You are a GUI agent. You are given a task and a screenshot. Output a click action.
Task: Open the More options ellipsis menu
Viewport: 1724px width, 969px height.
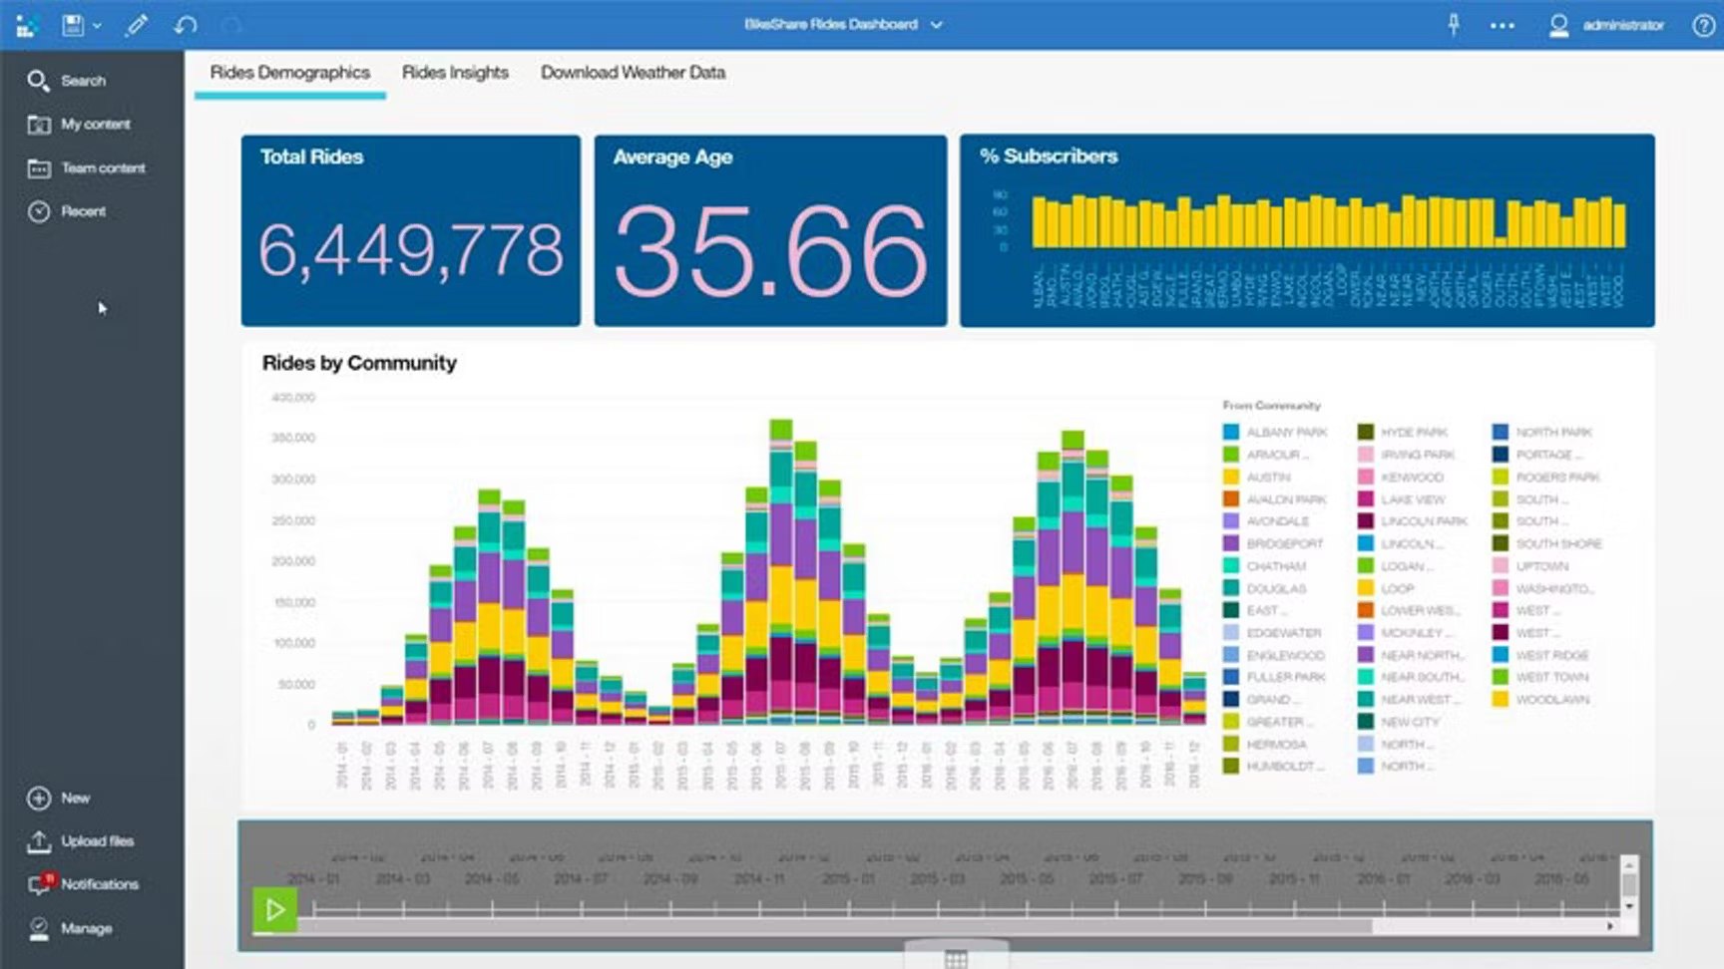point(1503,25)
